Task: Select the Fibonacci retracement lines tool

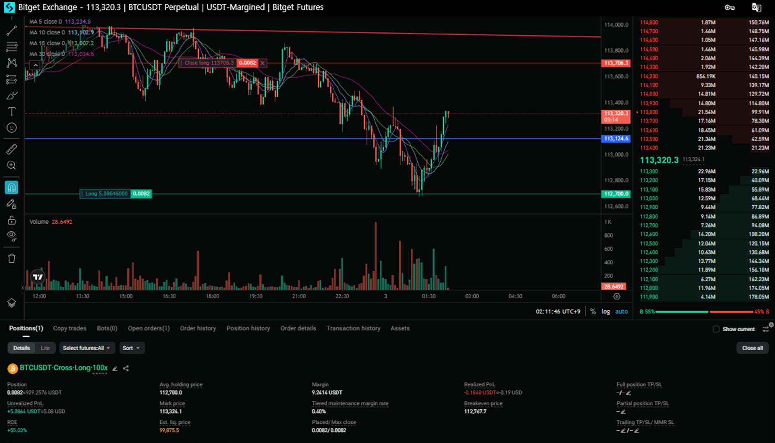Action: pos(12,47)
